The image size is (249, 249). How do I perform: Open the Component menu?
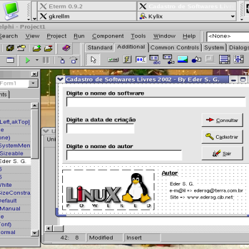tap(108, 36)
